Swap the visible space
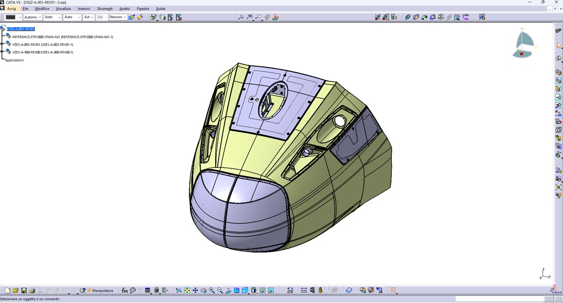Viewport: 563px width, 303px height. pyautogui.click(x=271, y=290)
